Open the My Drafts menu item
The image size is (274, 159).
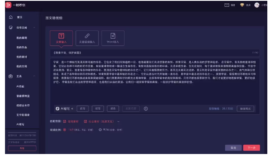coord(22,38)
